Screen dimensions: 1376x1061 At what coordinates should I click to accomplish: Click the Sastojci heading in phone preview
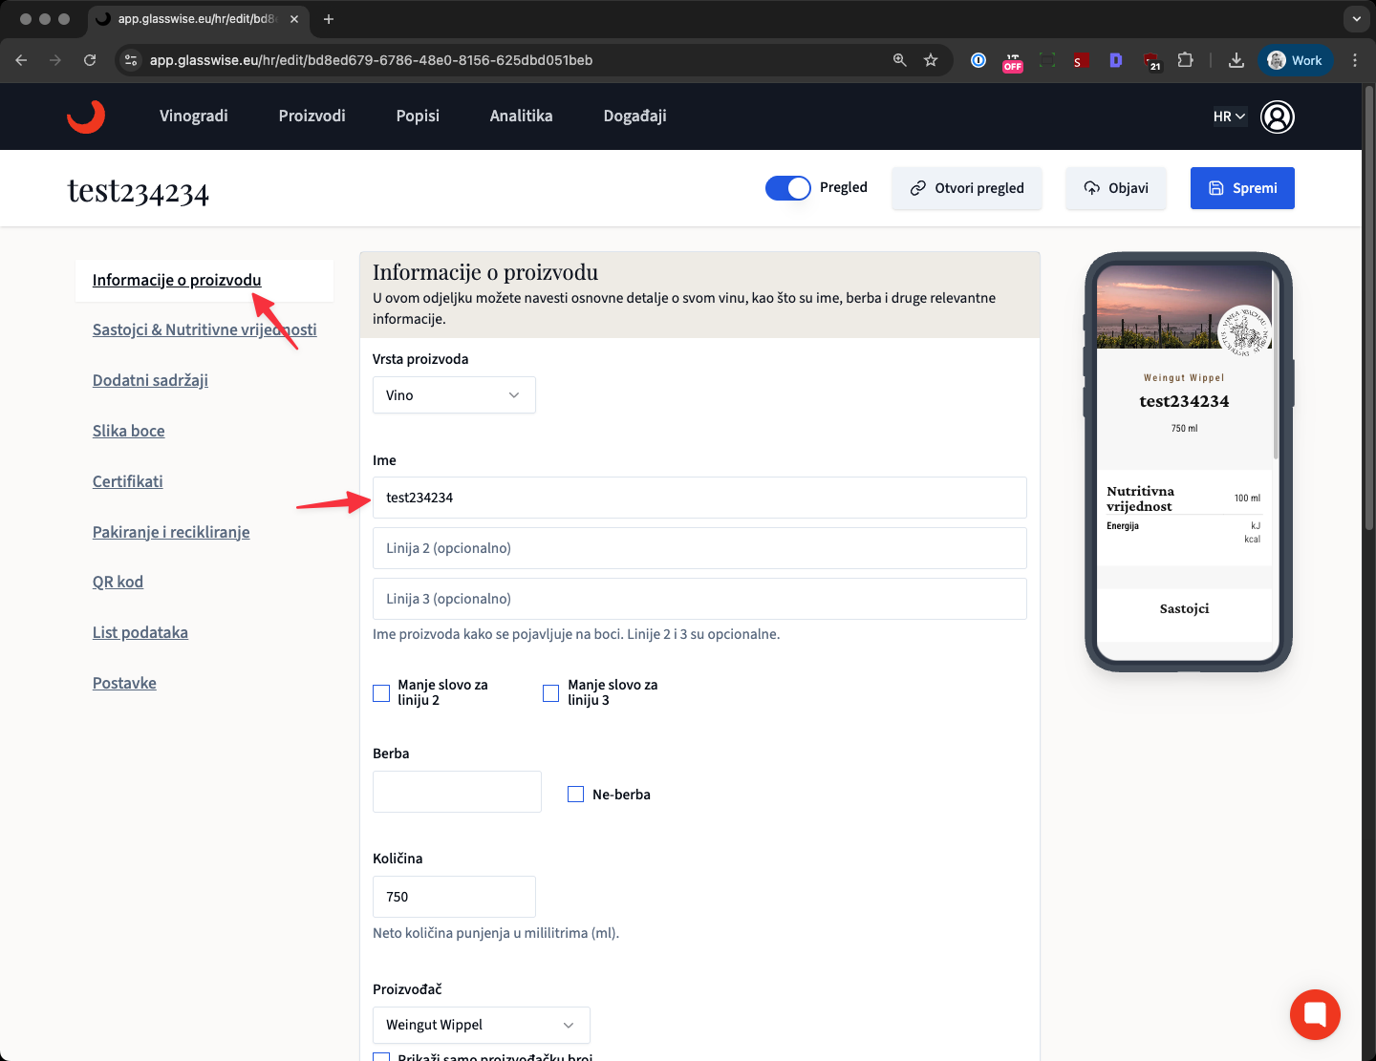[1185, 608]
